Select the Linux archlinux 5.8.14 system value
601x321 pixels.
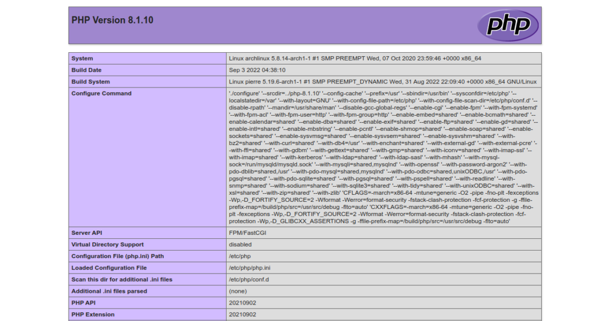point(355,58)
